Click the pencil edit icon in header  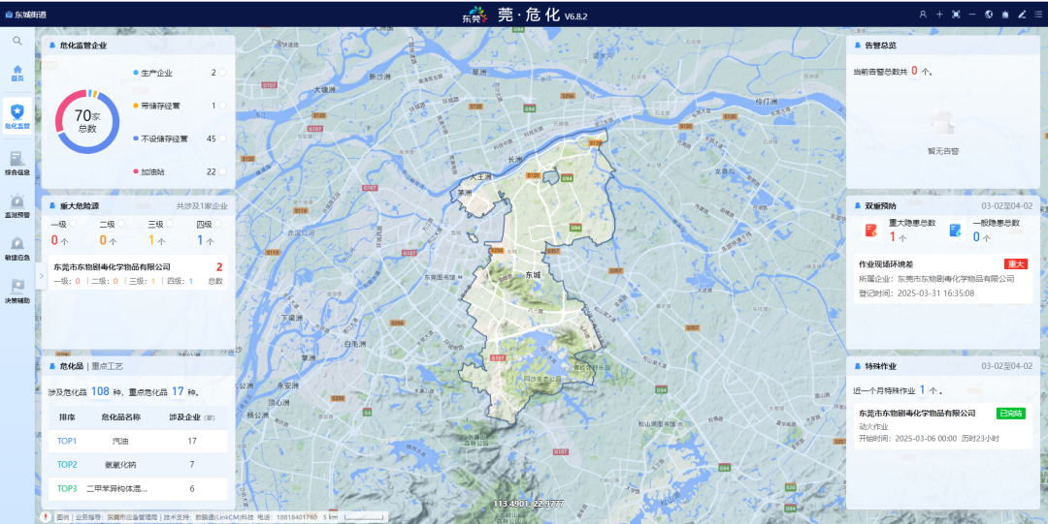(1022, 14)
